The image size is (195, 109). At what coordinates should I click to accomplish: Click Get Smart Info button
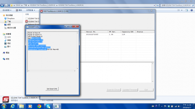52,89
